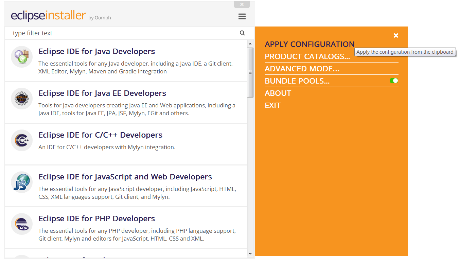Image resolution: width=459 pixels, height=263 pixels.
Task: Toggle the green switch next to BUNDLE POOLS
Action: click(394, 81)
